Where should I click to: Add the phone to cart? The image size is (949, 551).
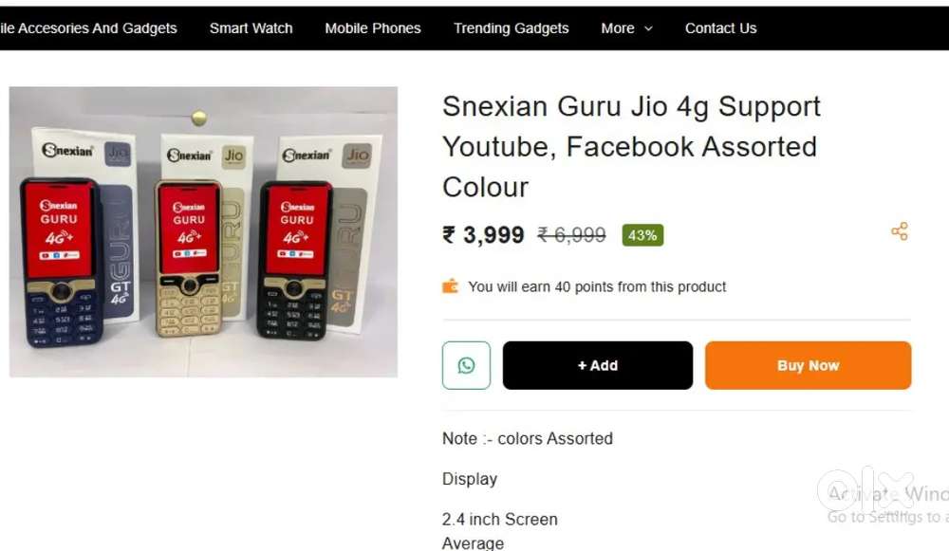(x=597, y=365)
